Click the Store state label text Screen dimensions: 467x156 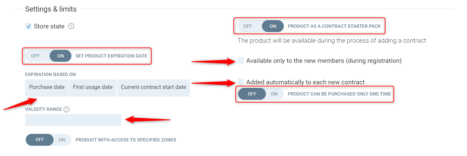(49, 26)
